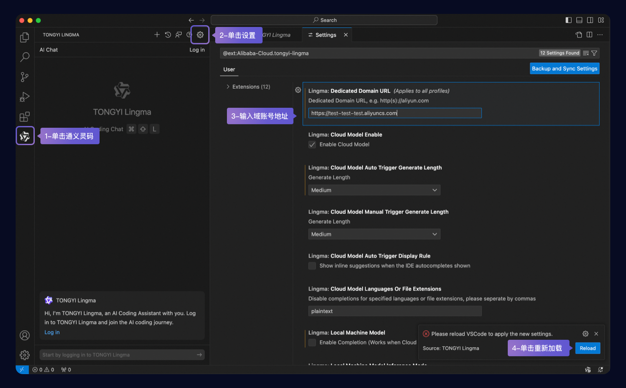Screen dimensions: 626x388
Task: Clear the settings search input
Action: click(586, 53)
